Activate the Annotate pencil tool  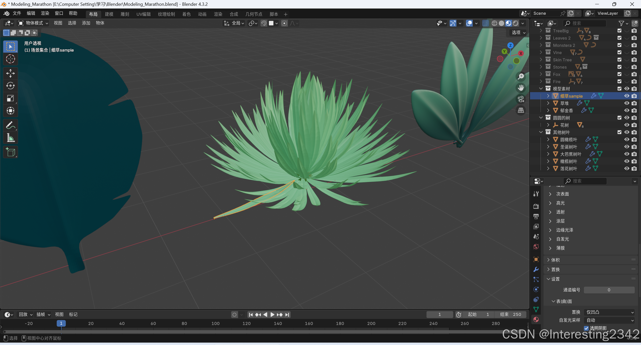10,125
